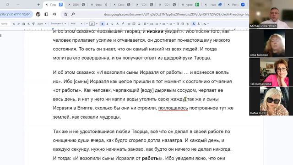Open the editing mode pencil dropdown
293x165 pixels.
pos(206,24)
